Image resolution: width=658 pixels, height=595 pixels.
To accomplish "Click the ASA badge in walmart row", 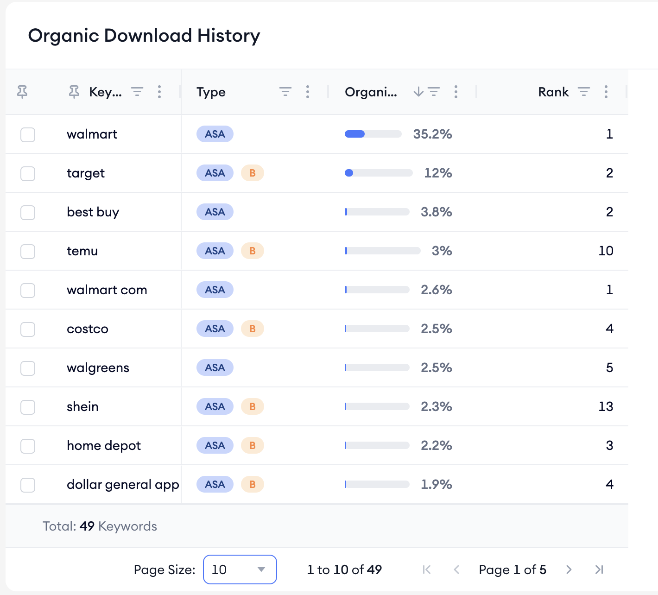I will [x=215, y=134].
